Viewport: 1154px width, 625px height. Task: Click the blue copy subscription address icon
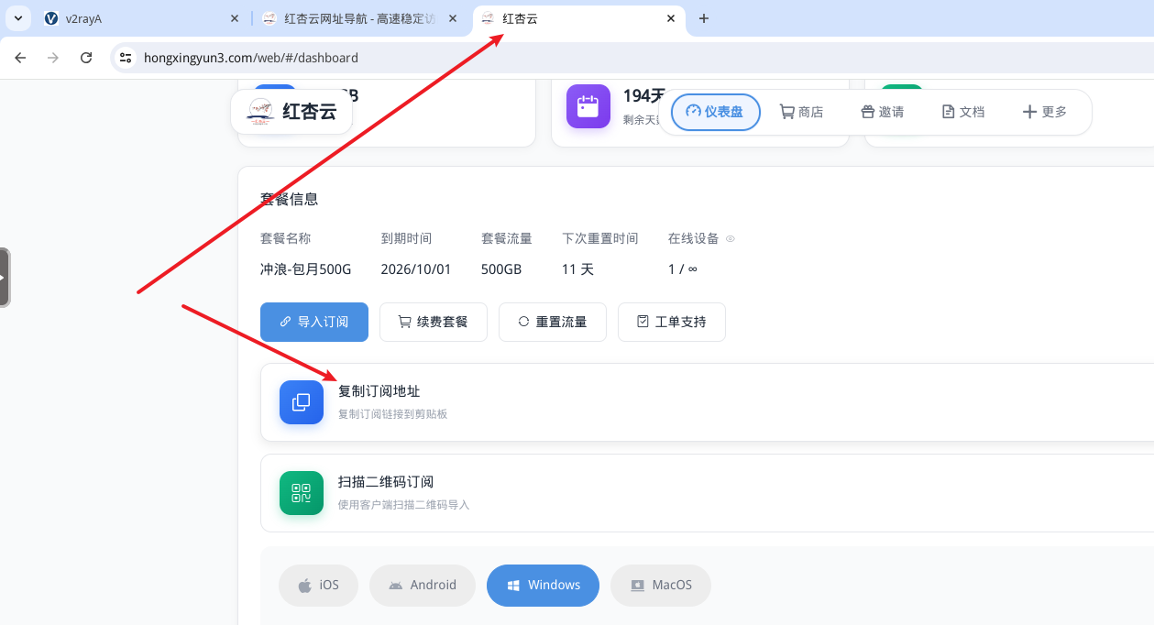pos(301,402)
